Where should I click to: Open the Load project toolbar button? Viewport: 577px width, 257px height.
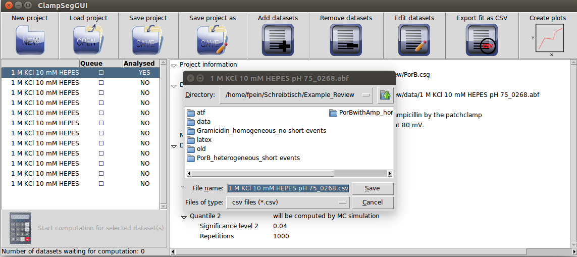coord(88,40)
